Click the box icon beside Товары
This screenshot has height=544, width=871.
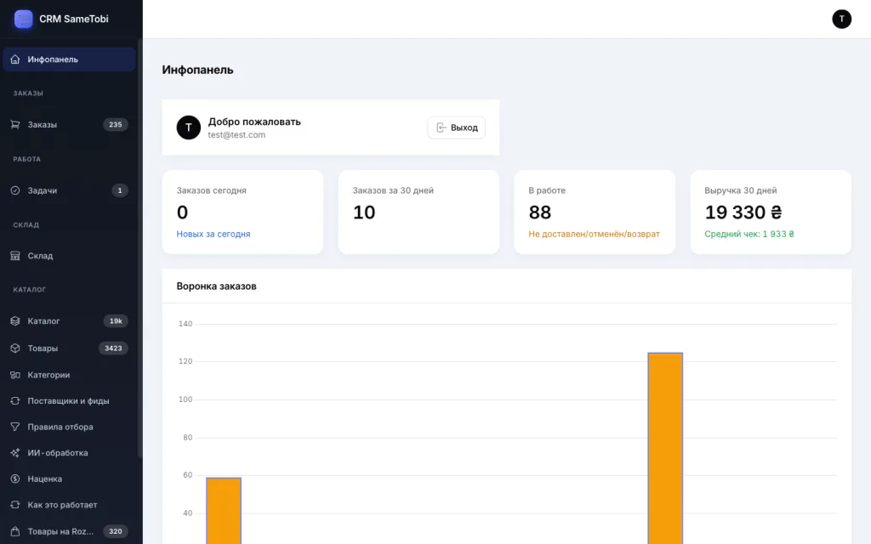15,348
